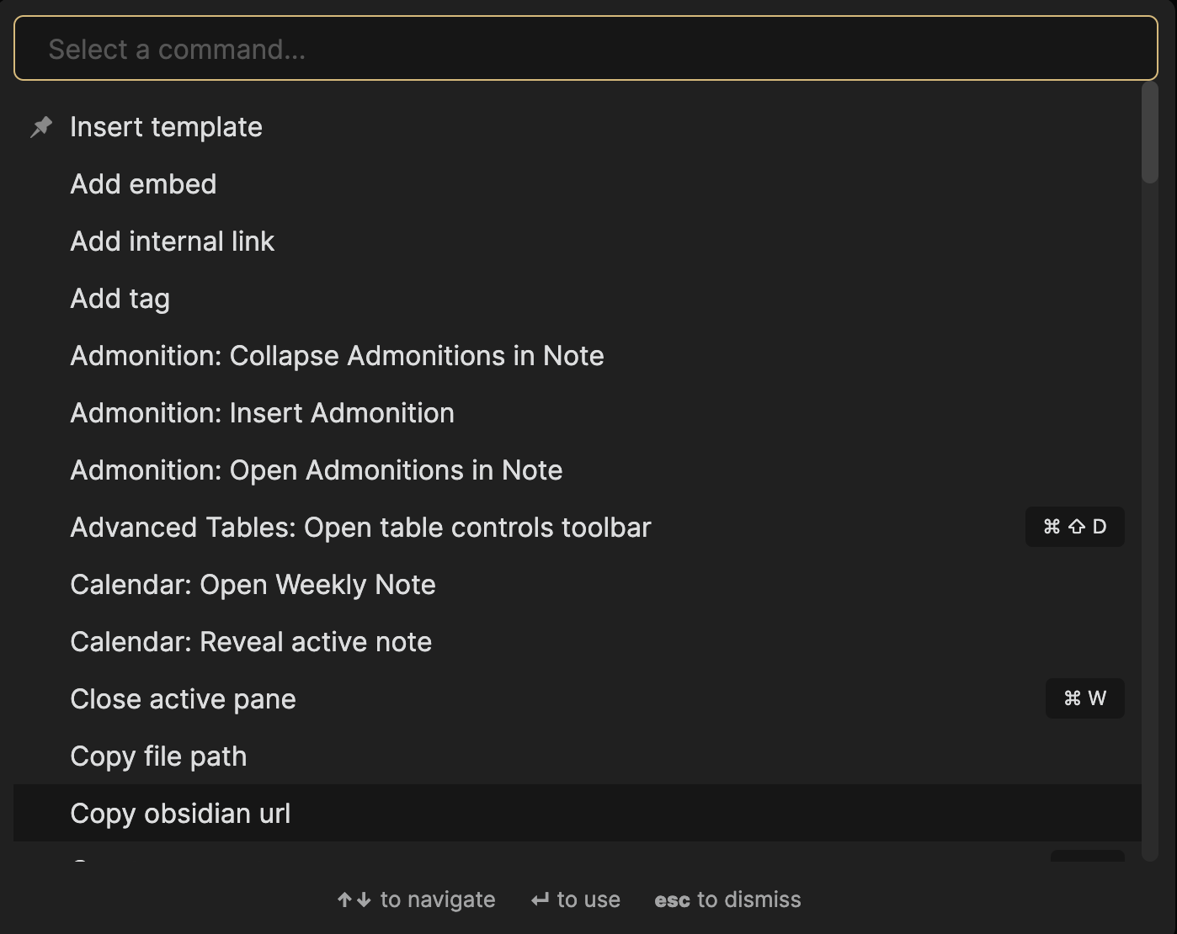Screen dimensions: 1177x934
Task: Run the Insert template command
Action: click(578, 127)
